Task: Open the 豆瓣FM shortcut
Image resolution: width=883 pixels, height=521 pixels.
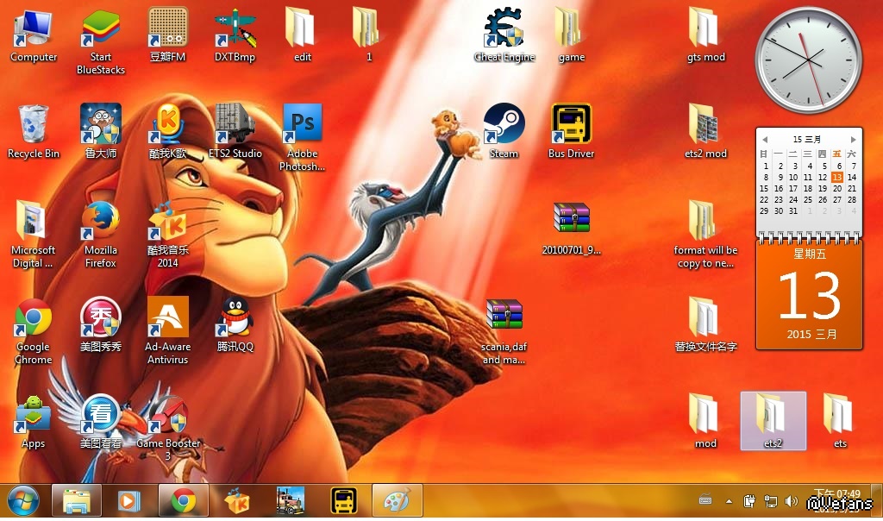Action: (x=168, y=35)
